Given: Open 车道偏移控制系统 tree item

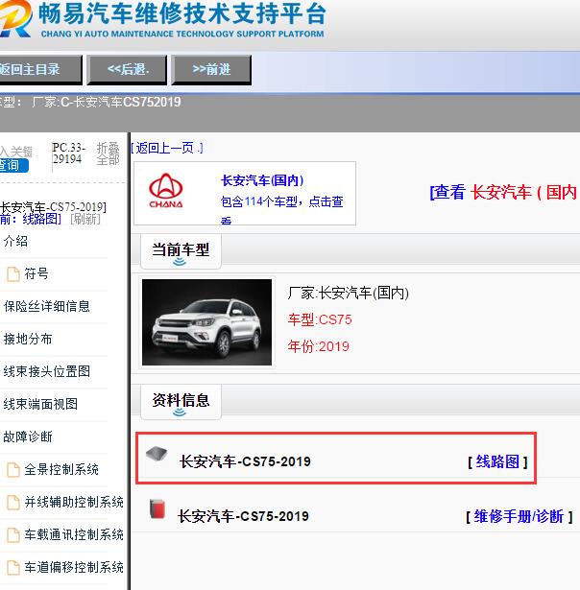Looking at the screenshot, I should 74,567.
